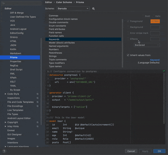Click the search magnifier icon
Image resolution: width=168 pixels, height=155 pixels.
pyautogui.click(x=3, y=3)
